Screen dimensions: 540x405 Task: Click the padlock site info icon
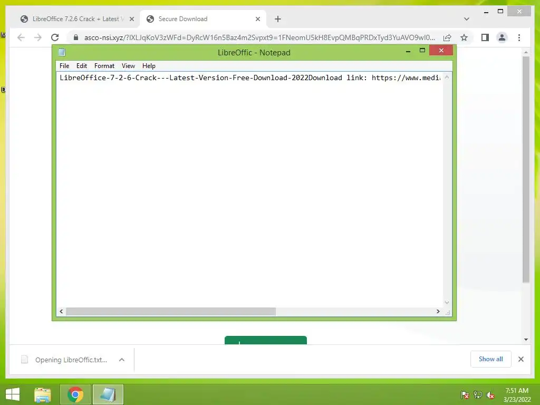pos(76,37)
